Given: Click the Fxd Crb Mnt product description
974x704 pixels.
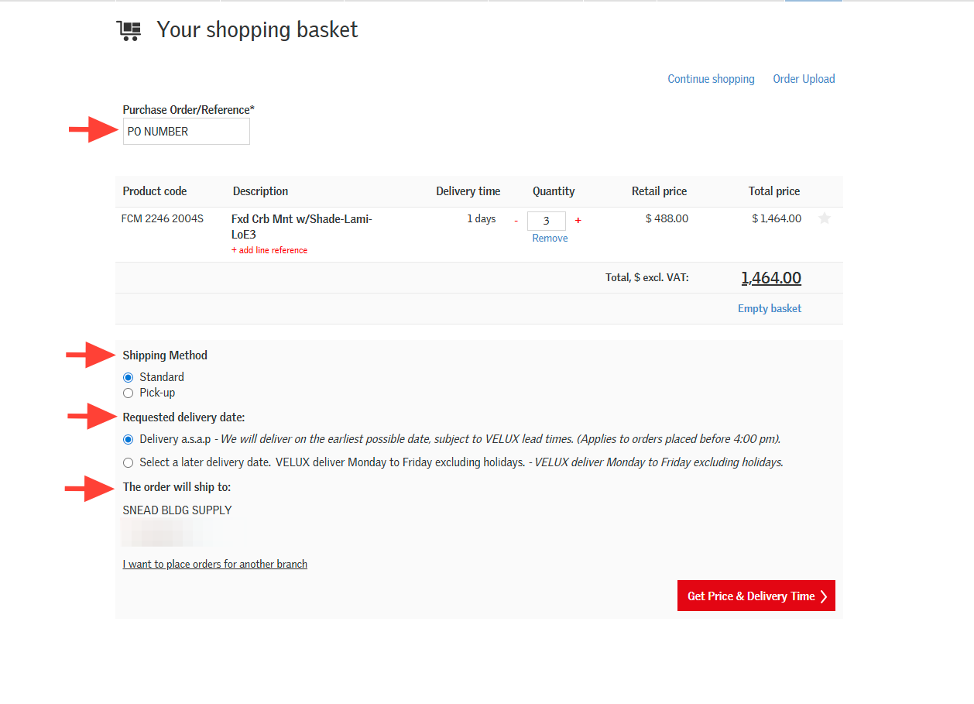Looking at the screenshot, I should click(301, 226).
